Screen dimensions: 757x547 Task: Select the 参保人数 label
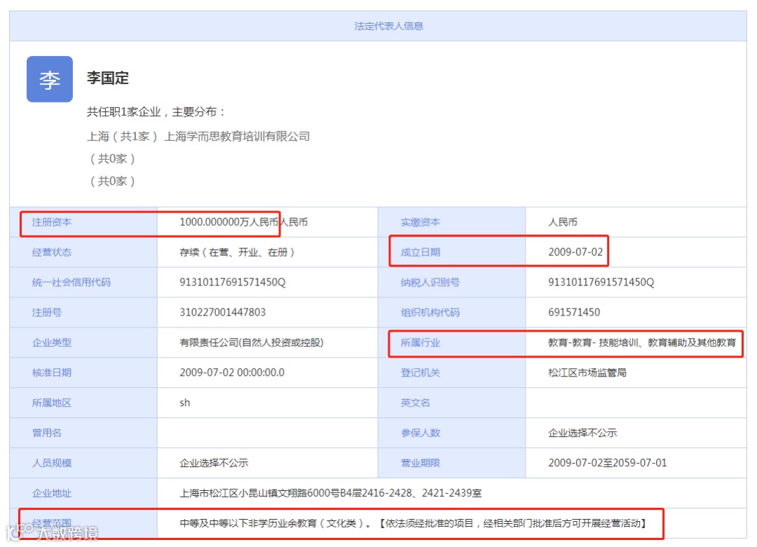click(420, 433)
